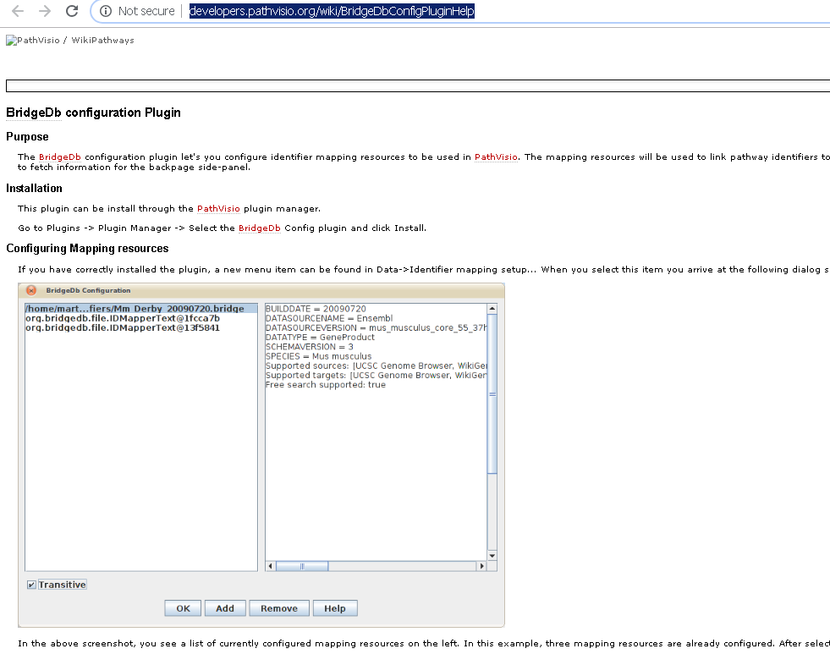This screenshot has height=654, width=830.
Task: Click the horizontal scrollbar left arrow
Action: click(271, 566)
